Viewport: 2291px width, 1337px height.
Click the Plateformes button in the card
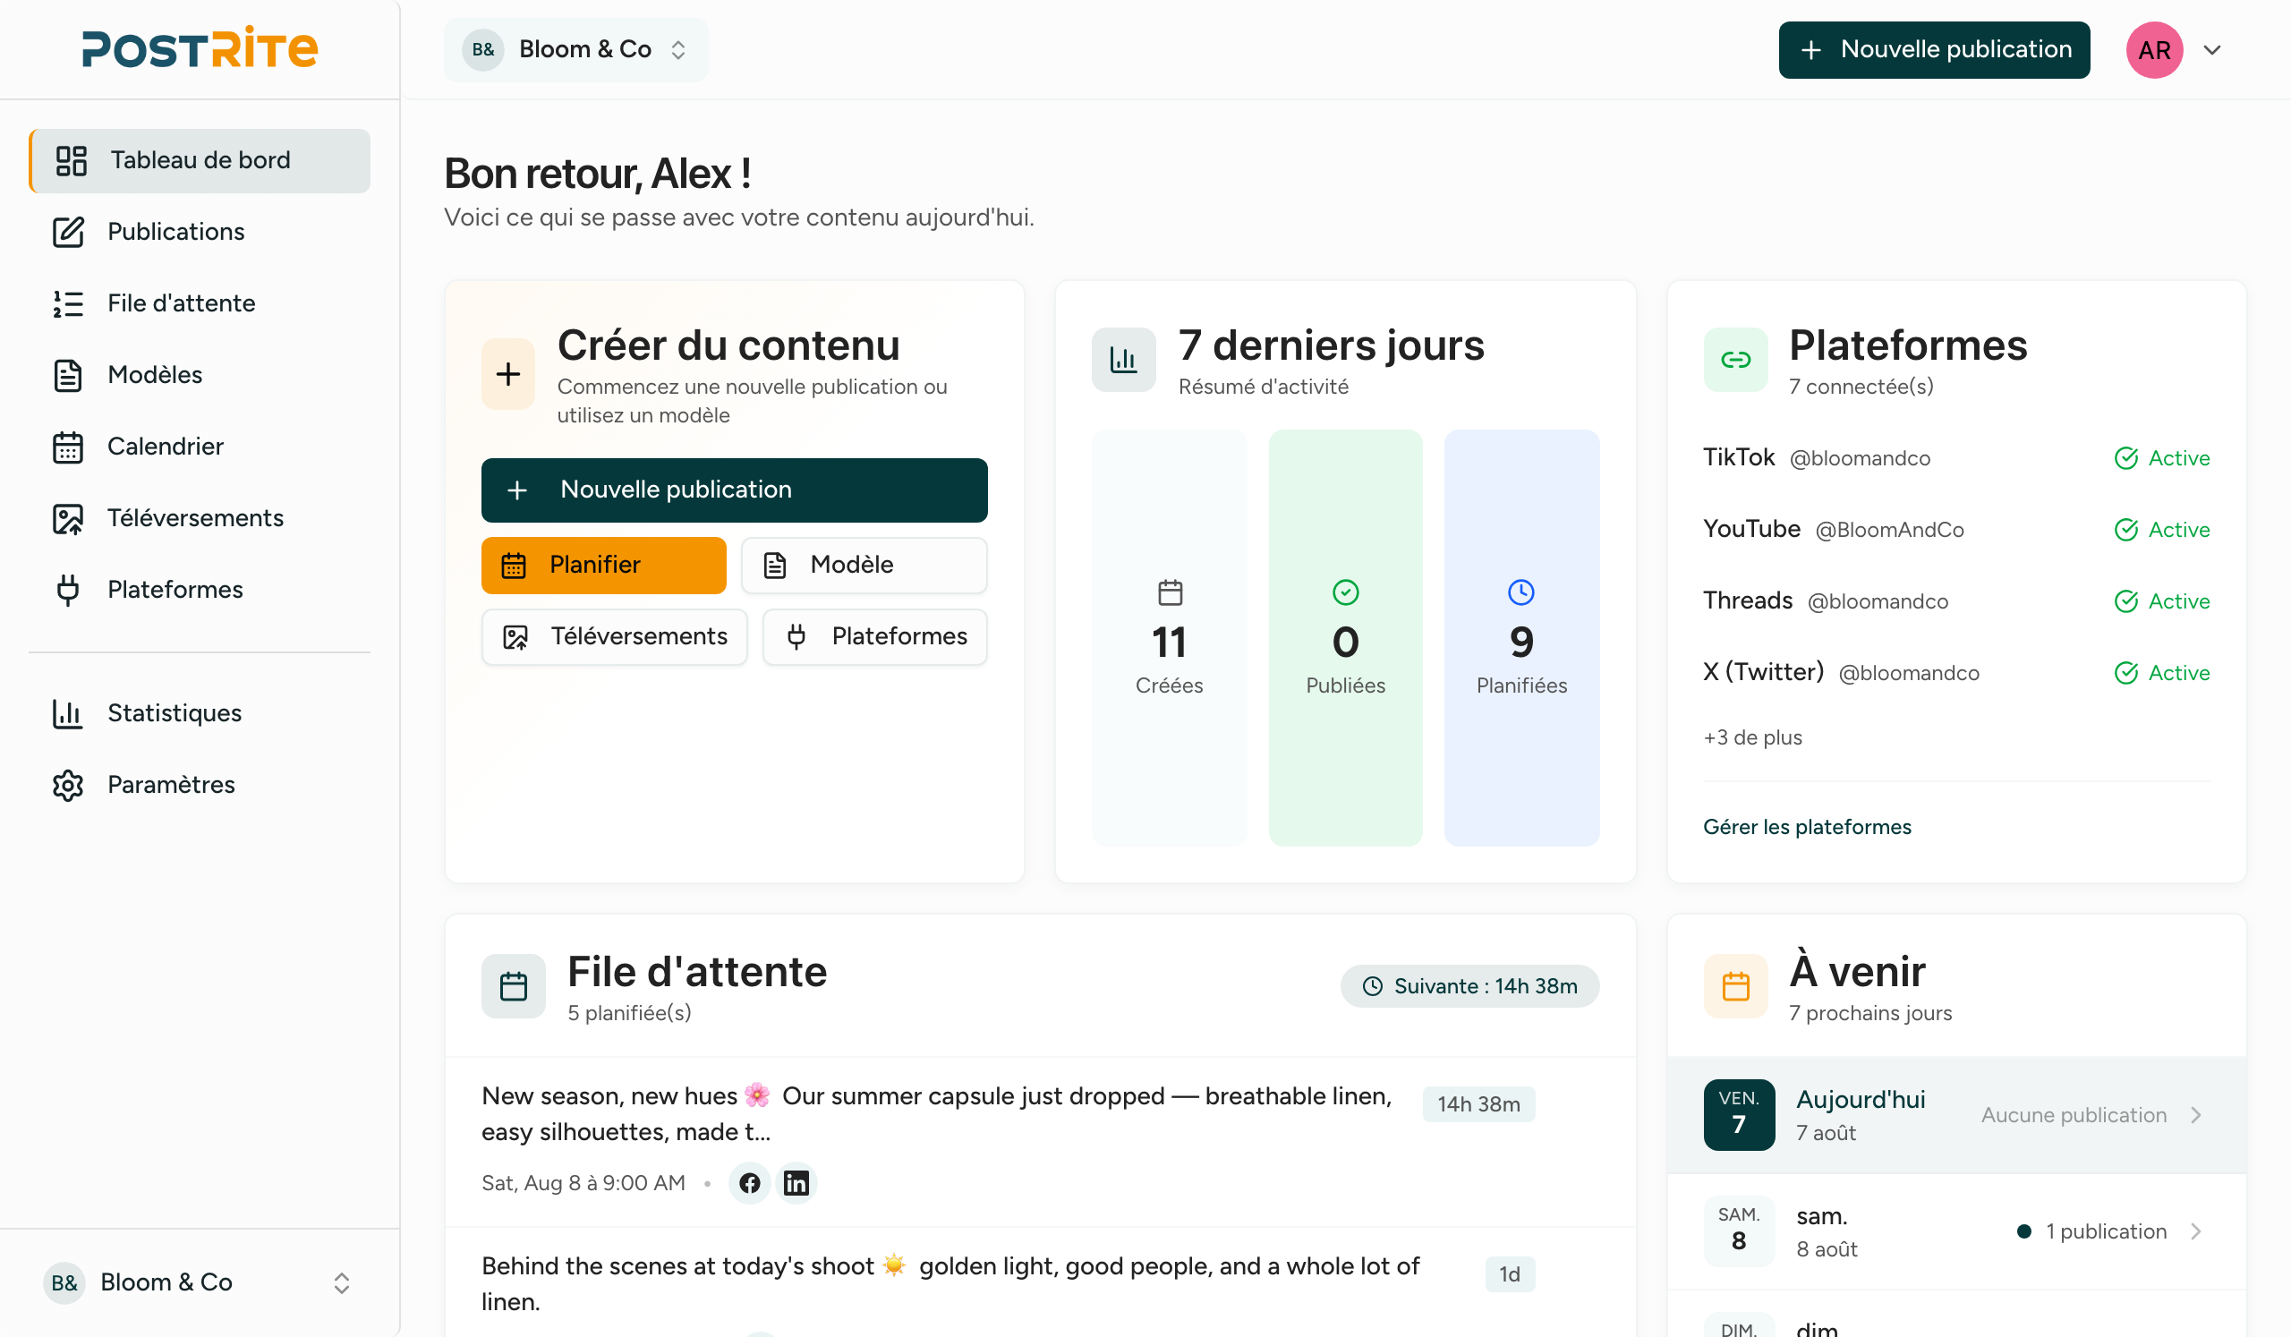[x=874, y=636]
